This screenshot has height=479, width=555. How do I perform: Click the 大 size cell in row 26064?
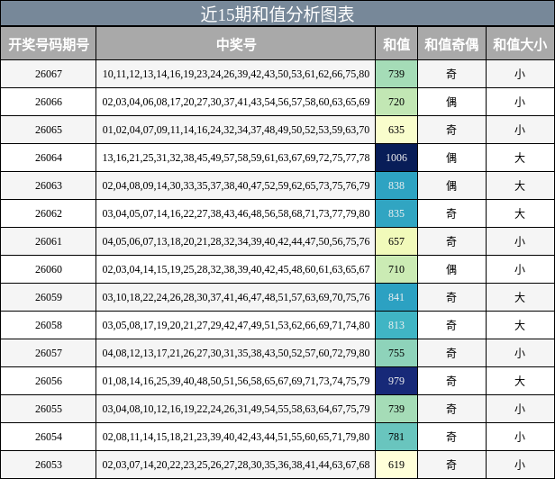pos(520,158)
